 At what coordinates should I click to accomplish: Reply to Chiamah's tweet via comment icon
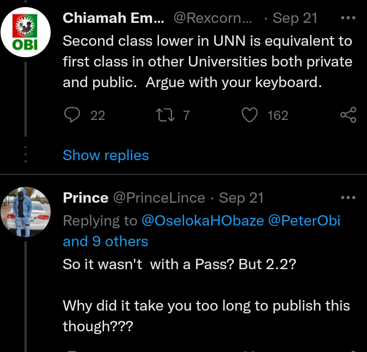coord(72,115)
